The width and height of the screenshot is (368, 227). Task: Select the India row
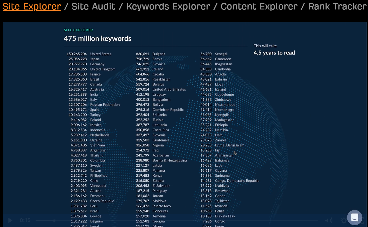[x=83, y=94]
